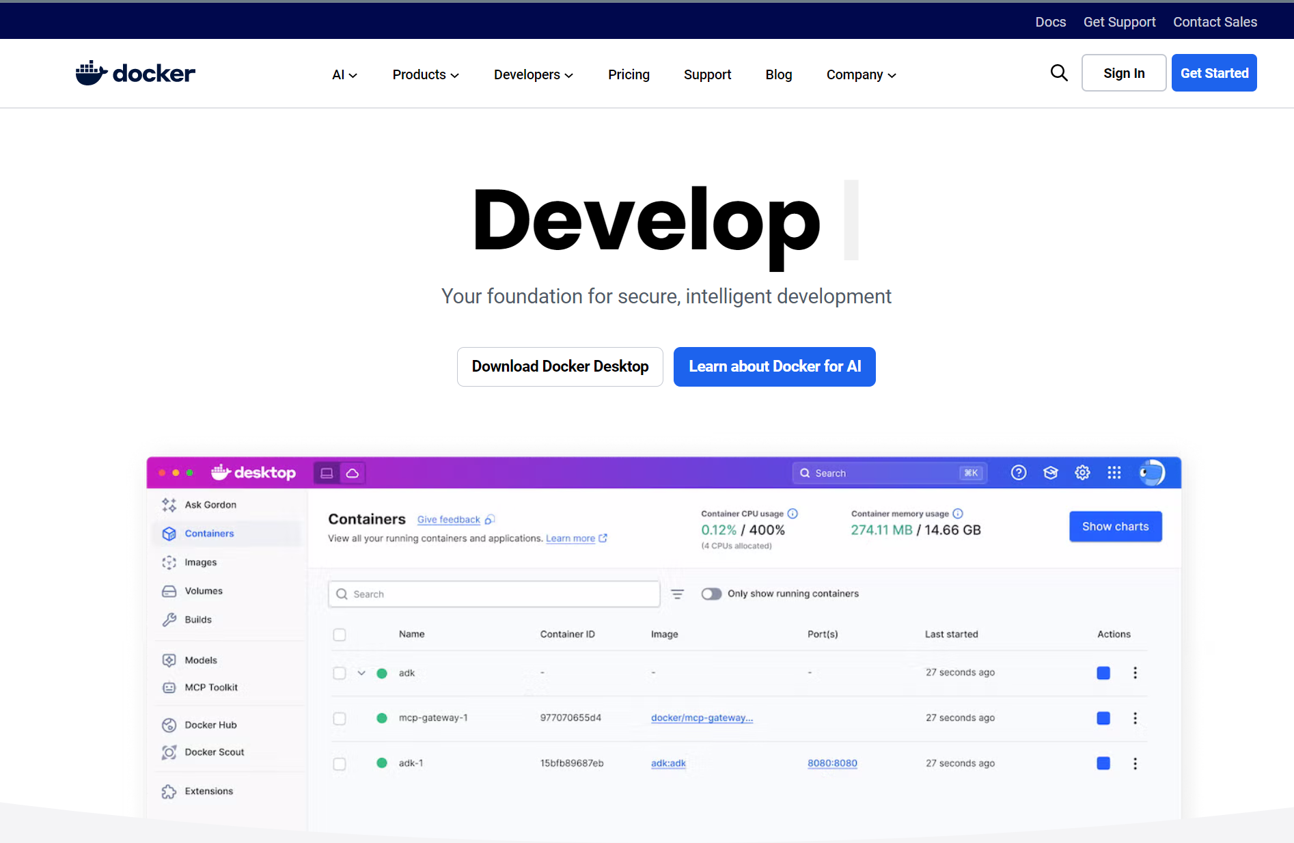Click the Sign In button

pyautogui.click(x=1124, y=72)
